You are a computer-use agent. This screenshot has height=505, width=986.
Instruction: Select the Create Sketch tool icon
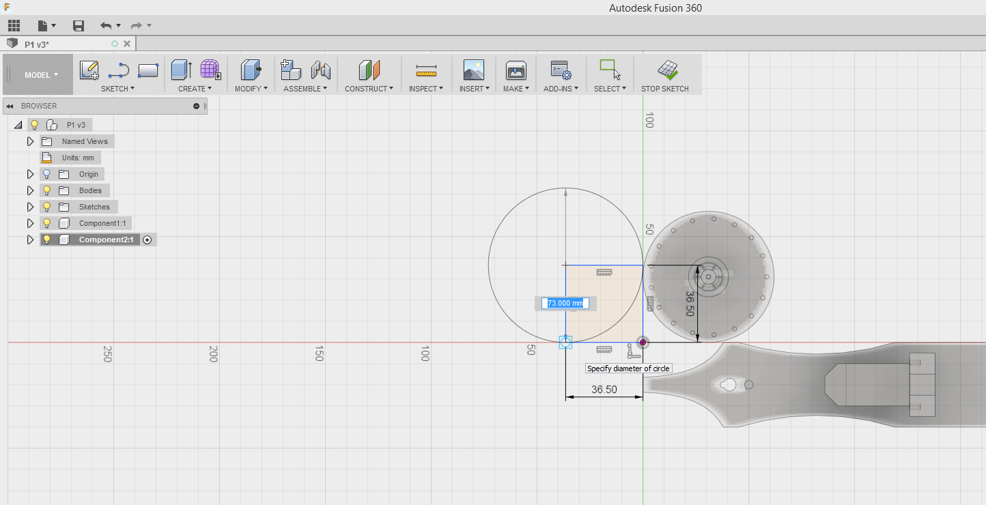(x=89, y=70)
